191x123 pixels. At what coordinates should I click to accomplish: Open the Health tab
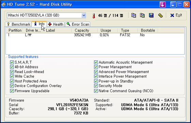(x=56, y=24)
